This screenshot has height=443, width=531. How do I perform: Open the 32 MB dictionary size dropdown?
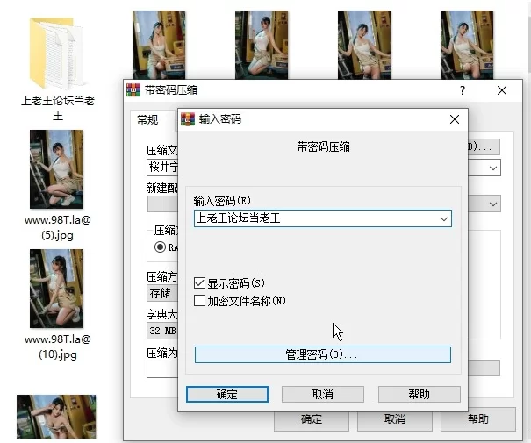[x=162, y=331]
